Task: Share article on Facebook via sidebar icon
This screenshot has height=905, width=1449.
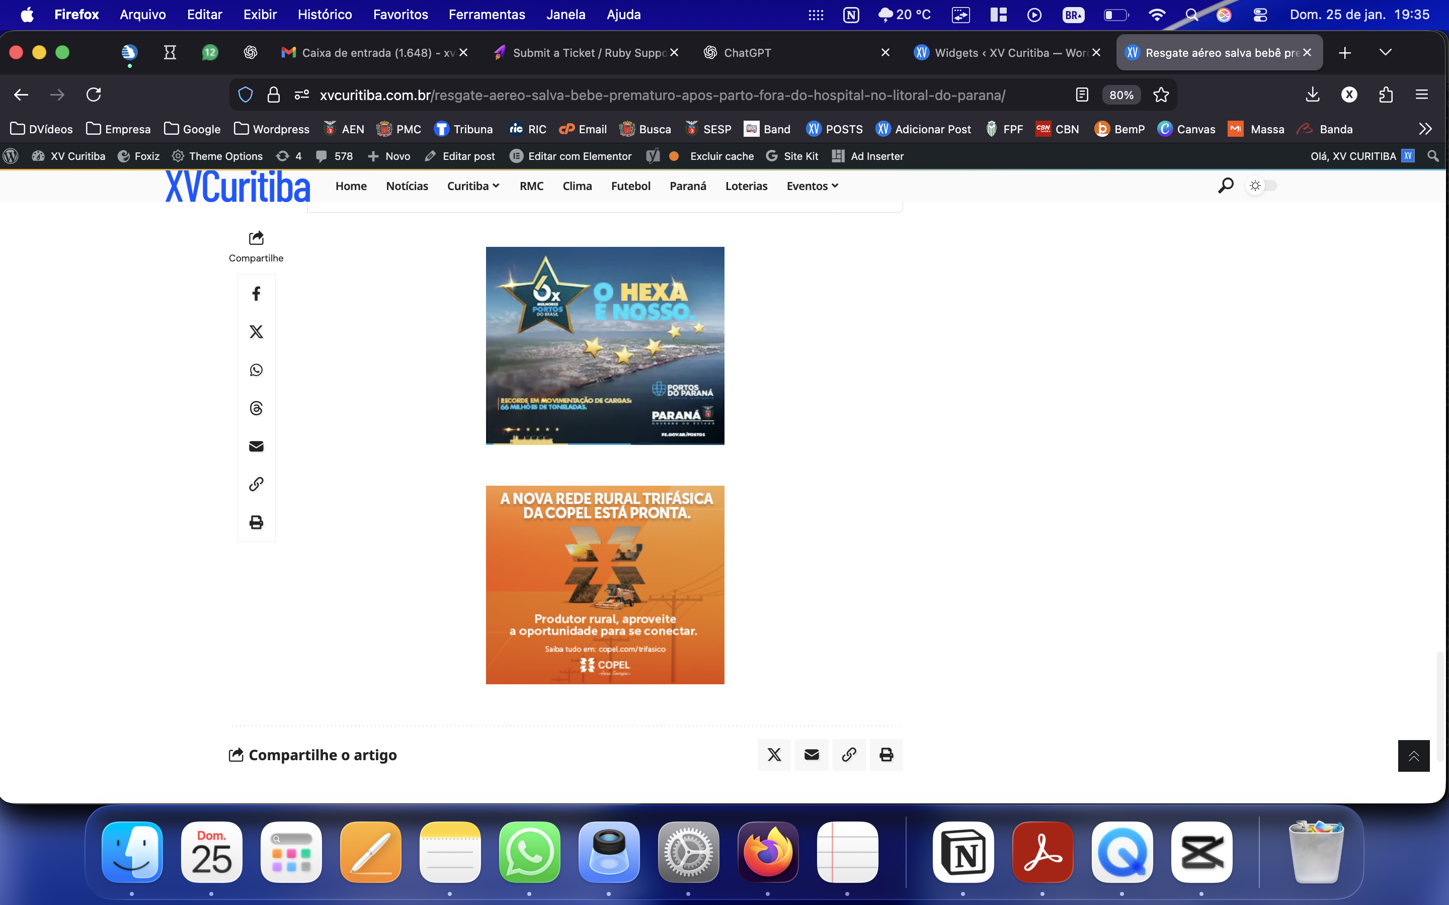Action: click(x=256, y=294)
